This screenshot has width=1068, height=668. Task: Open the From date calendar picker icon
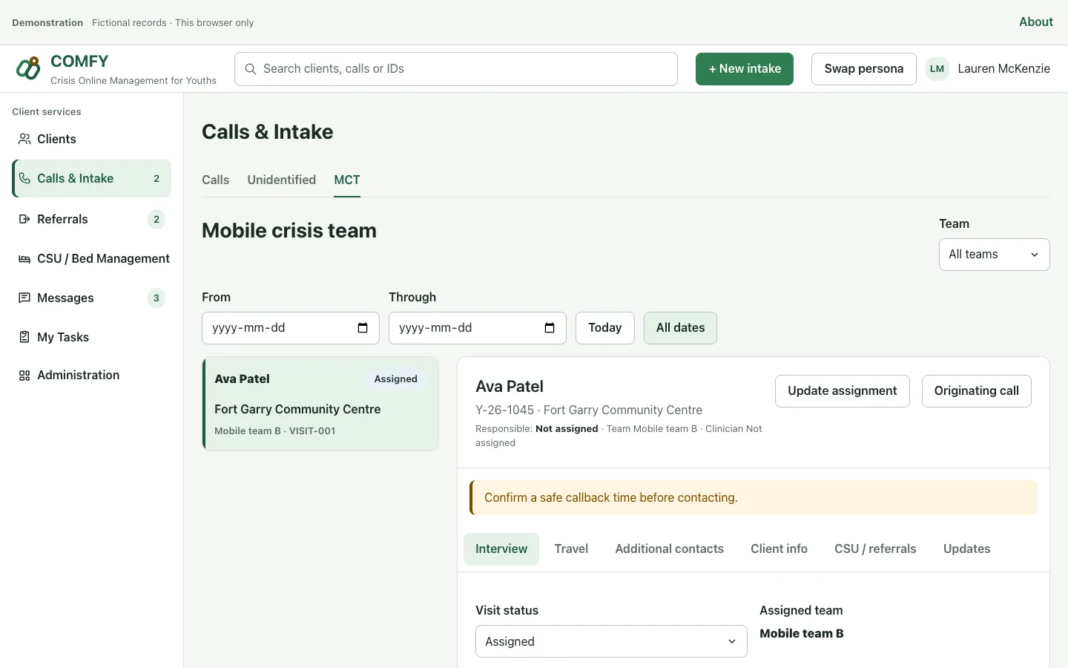point(363,328)
